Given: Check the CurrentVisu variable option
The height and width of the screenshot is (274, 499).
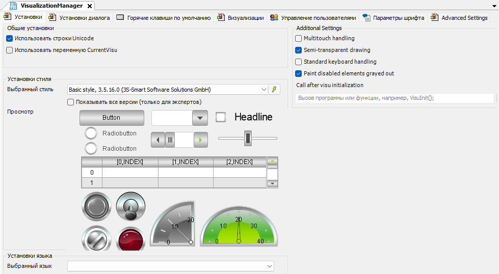Looking at the screenshot, I should (10, 50).
